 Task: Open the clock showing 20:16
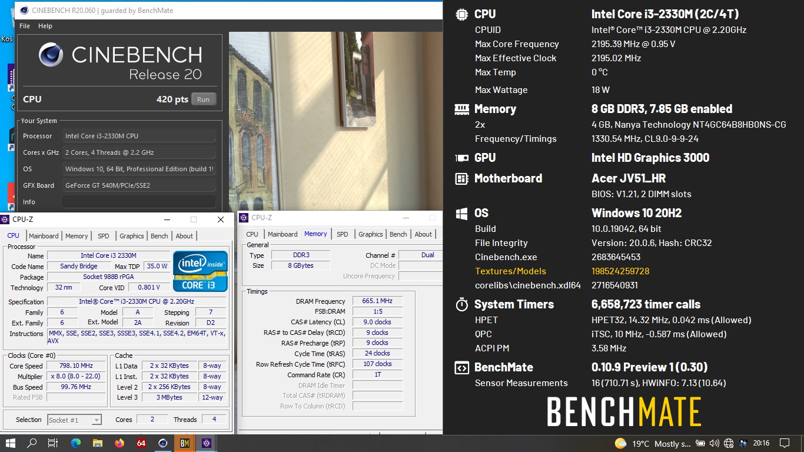[761, 444]
